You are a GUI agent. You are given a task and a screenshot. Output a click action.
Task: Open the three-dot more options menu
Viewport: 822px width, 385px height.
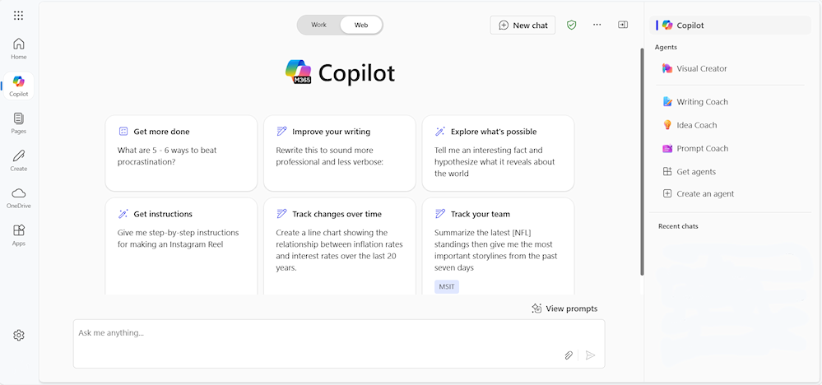pos(597,25)
